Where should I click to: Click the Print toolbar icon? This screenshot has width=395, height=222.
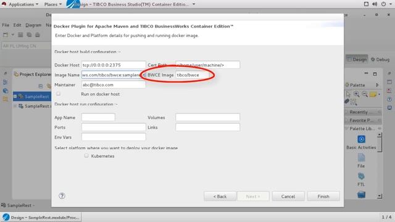(38, 35)
